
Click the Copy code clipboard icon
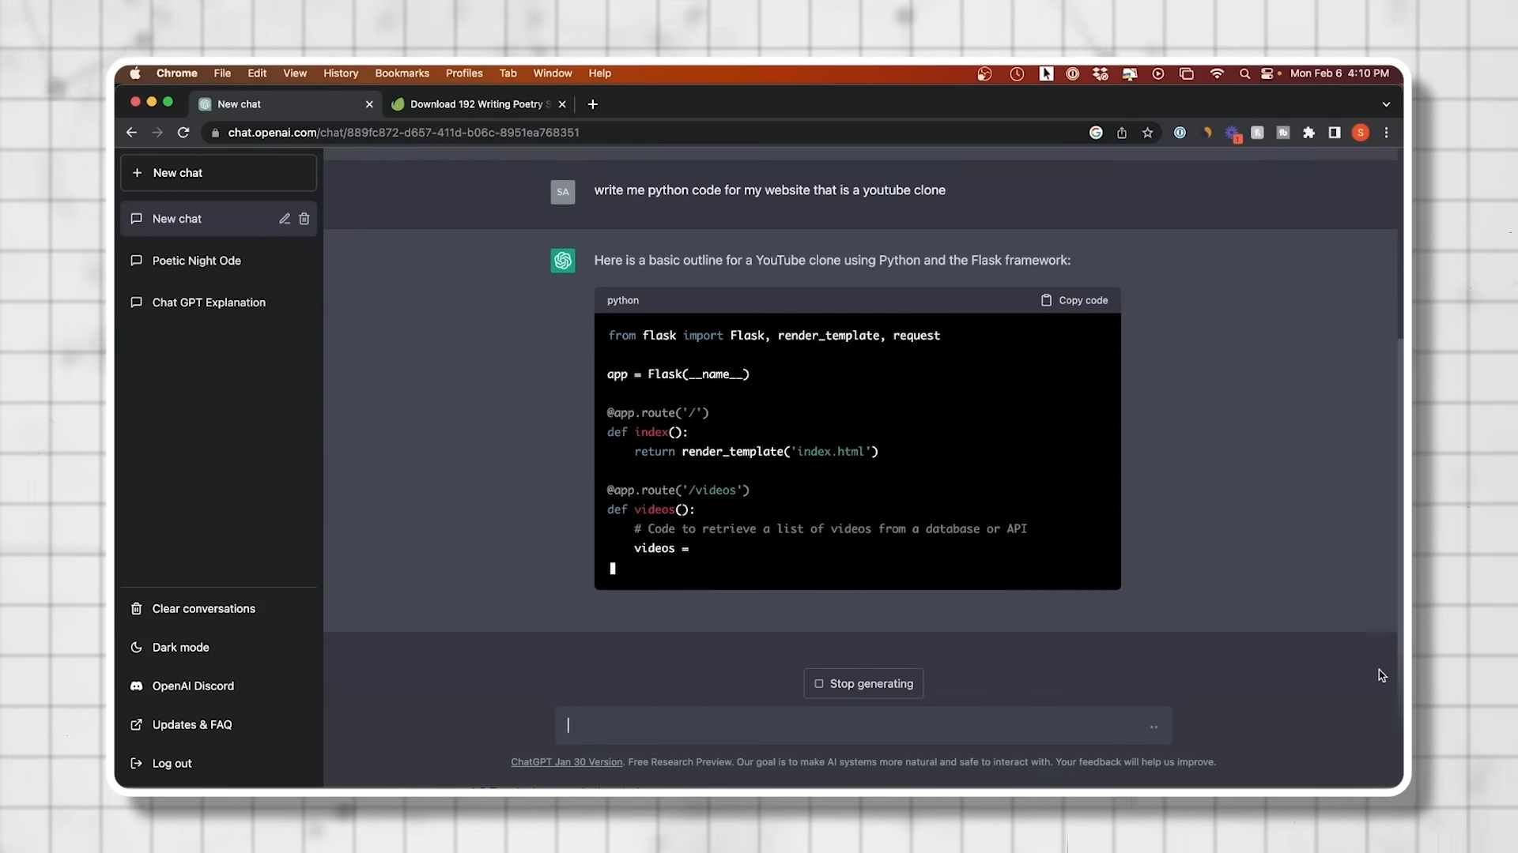click(1046, 300)
